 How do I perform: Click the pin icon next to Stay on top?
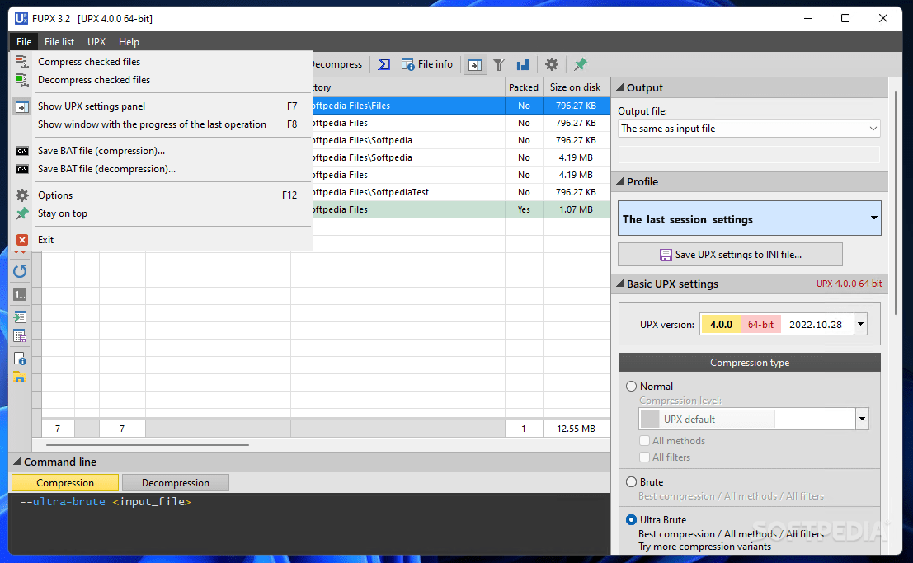pyautogui.click(x=22, y=213)
